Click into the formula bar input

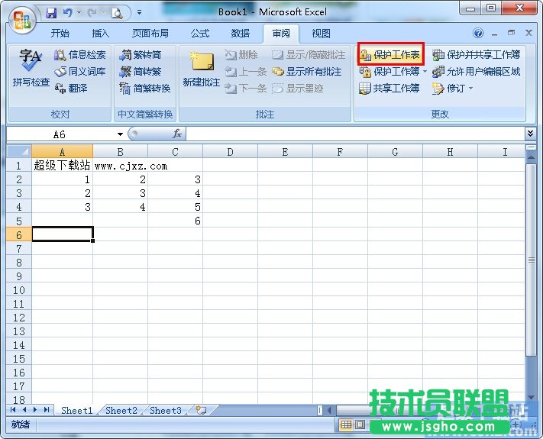pos(355,134)
